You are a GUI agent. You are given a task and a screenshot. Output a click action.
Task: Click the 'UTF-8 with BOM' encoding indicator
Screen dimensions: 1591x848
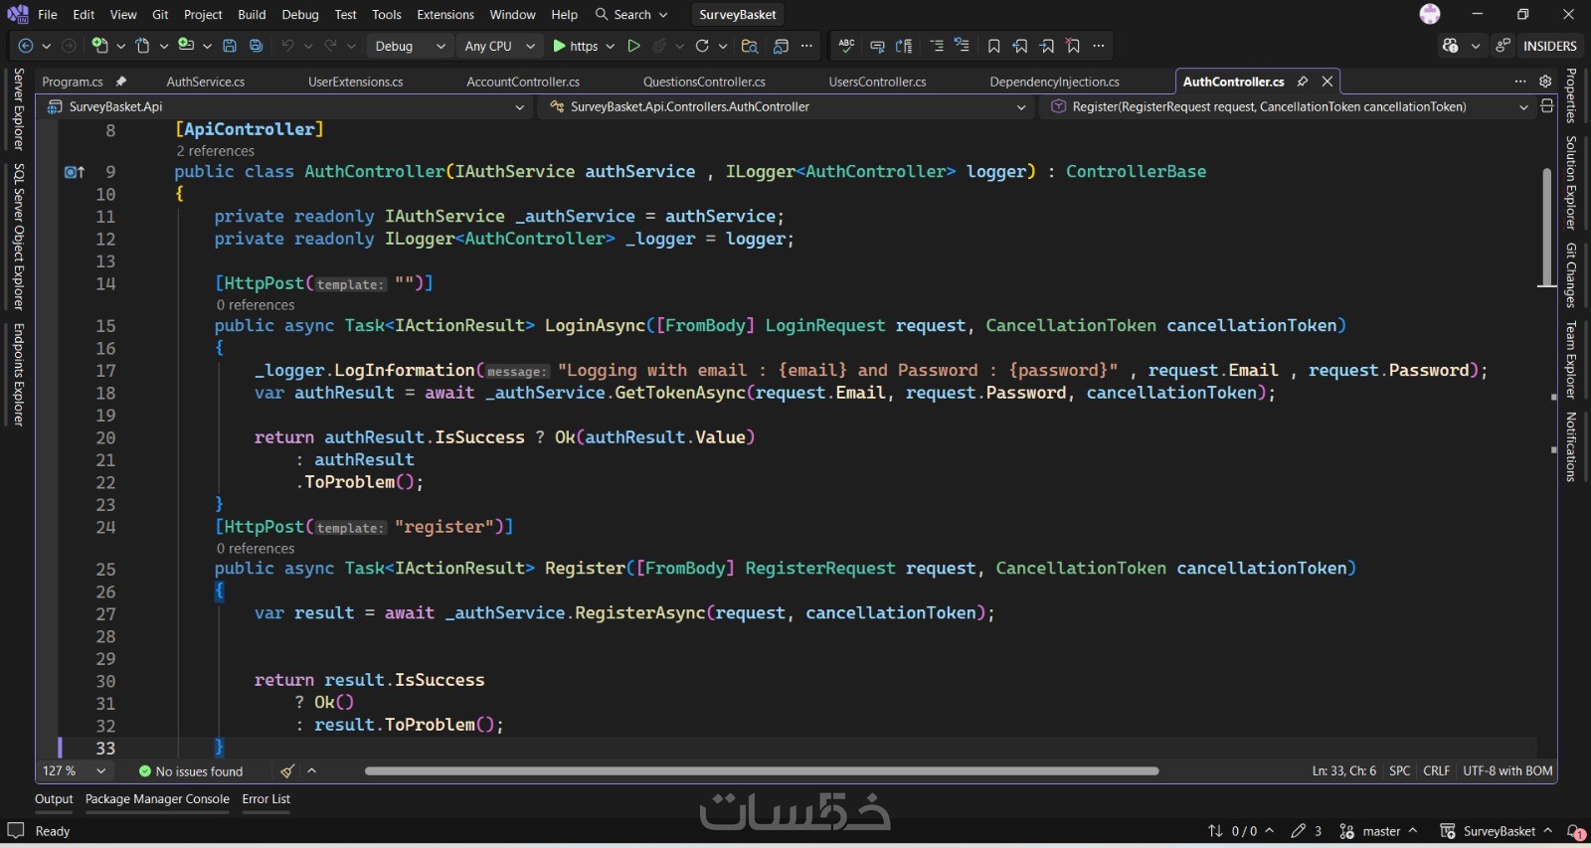coord(1507,771)
